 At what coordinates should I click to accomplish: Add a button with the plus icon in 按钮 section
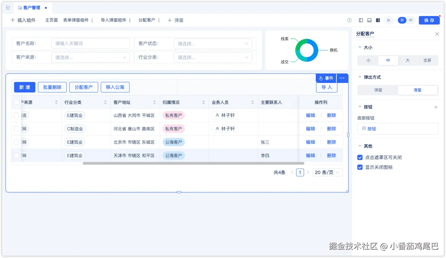click(436, 107)
